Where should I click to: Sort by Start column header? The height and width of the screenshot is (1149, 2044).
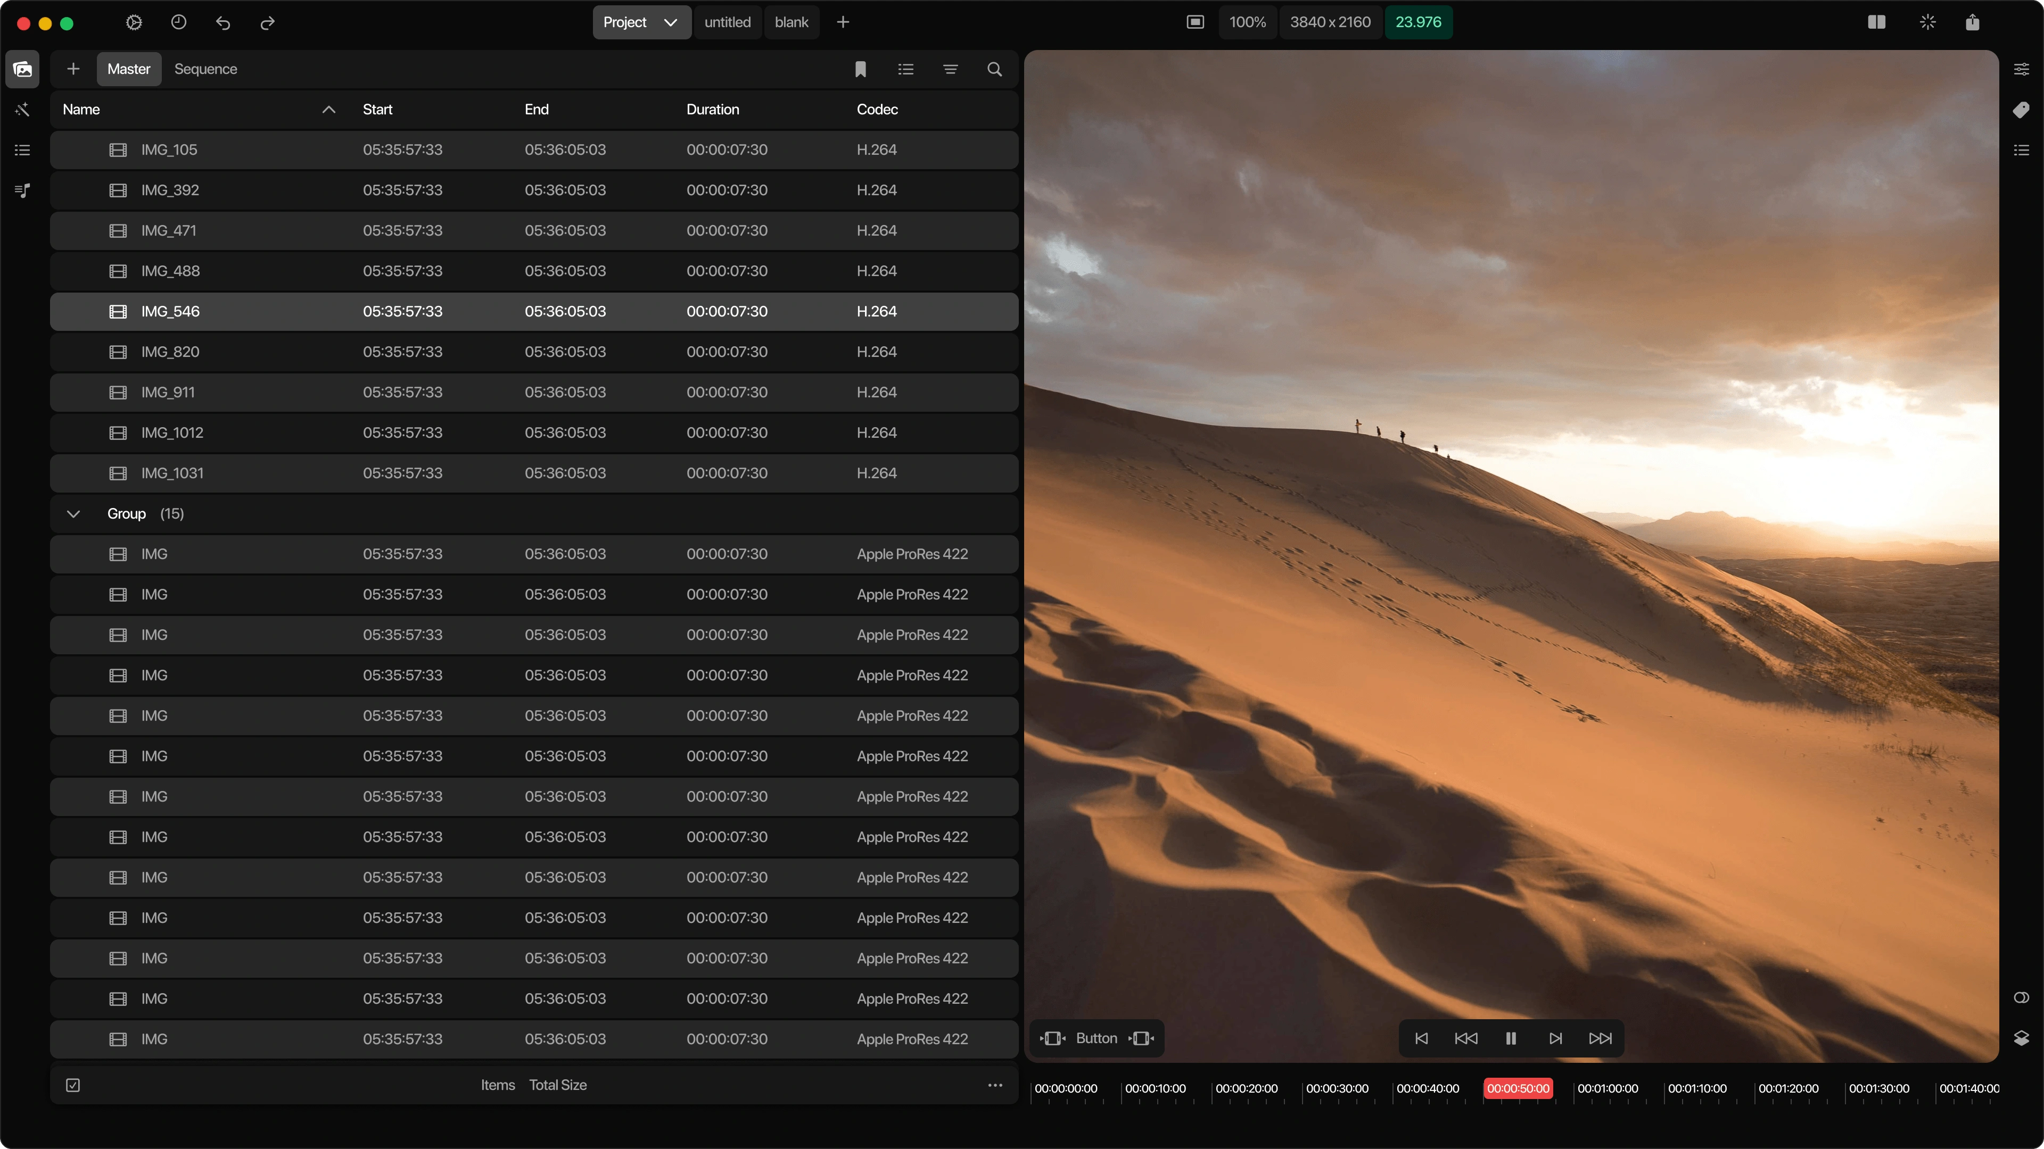(x=377, y=110)
